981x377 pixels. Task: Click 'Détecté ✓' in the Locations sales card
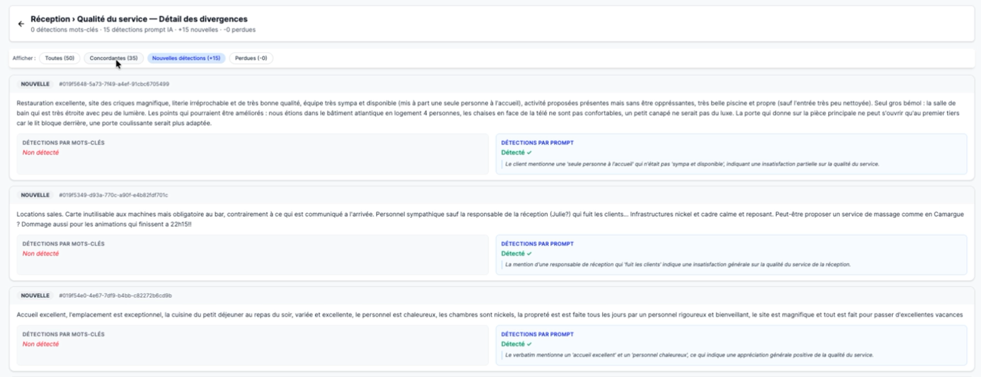(516, 254)
